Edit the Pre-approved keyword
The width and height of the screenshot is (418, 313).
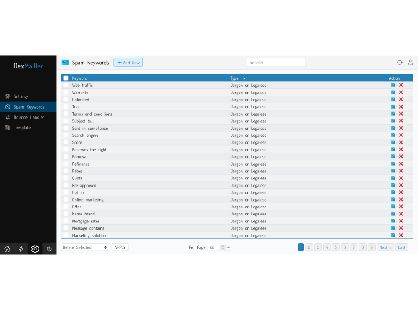click(393, 185)
